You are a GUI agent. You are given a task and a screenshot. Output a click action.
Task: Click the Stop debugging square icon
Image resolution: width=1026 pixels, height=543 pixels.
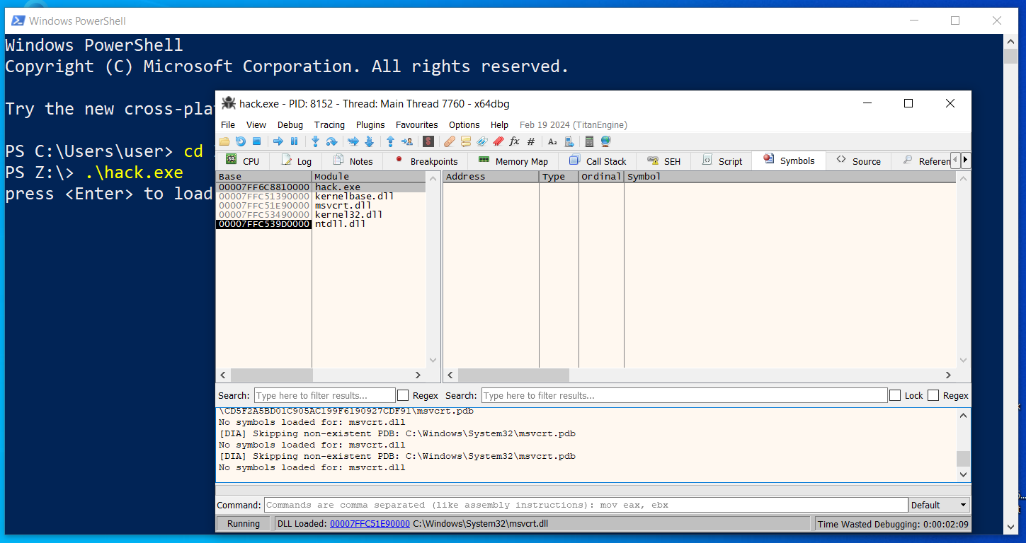point(256,141)
